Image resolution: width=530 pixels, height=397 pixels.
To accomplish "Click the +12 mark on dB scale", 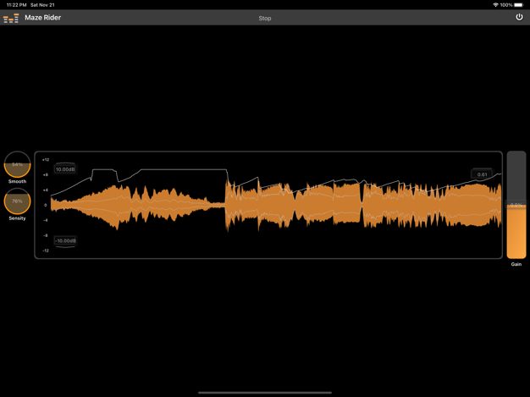I will click(46, 159).
